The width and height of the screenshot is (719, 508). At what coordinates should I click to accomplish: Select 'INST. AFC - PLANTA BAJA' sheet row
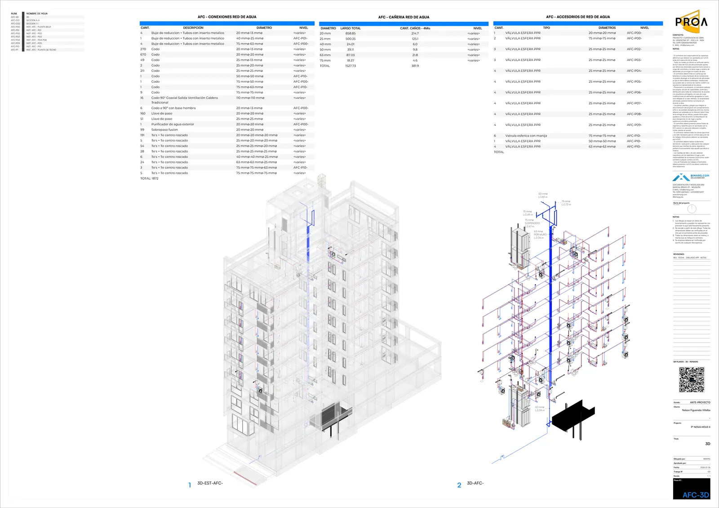pyautogui.click(x=47, y=27)
